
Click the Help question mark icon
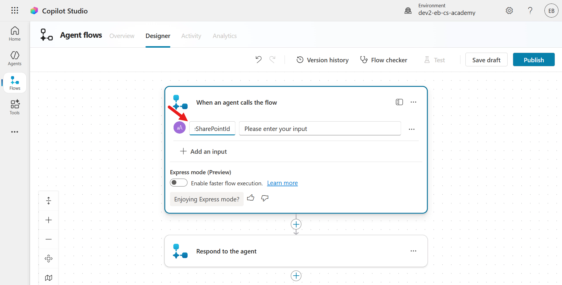tap(530, 11)
